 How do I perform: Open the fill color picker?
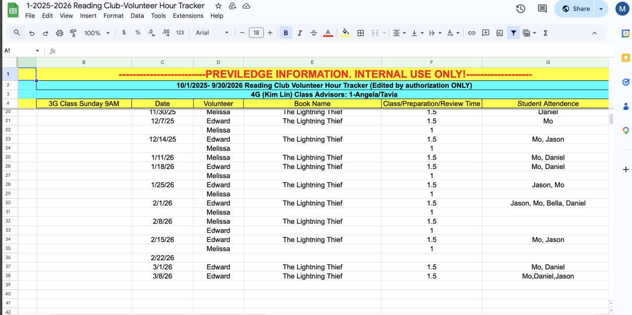point(346,33)
